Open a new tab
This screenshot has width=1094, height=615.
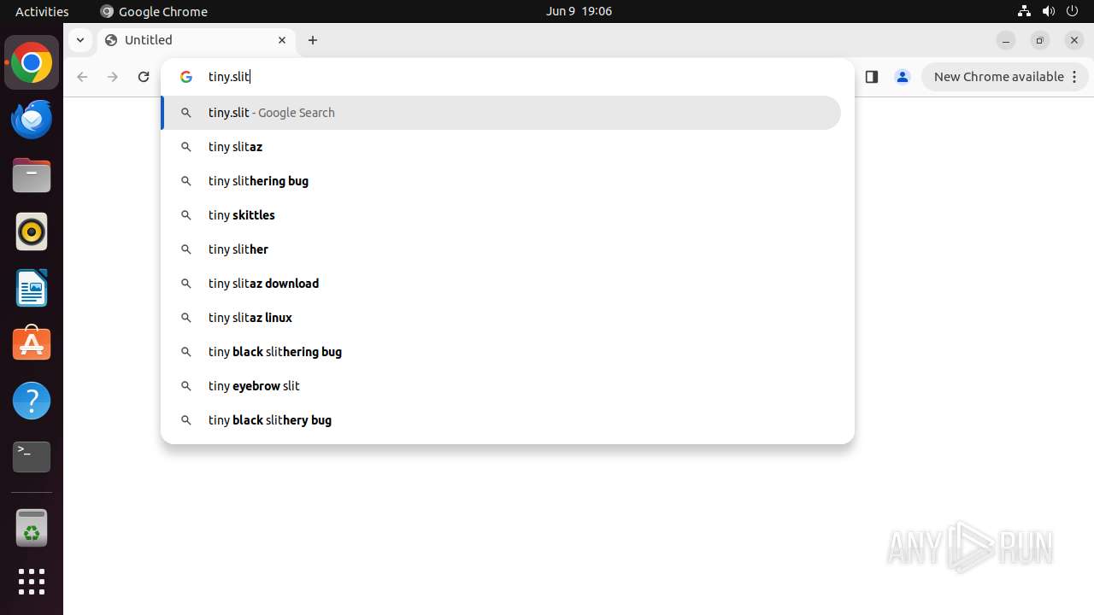point(313,40)
